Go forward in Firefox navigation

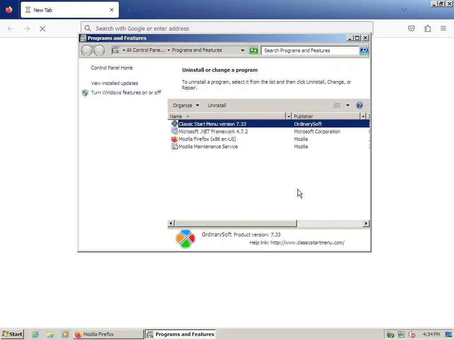click(x=27, y=29)
